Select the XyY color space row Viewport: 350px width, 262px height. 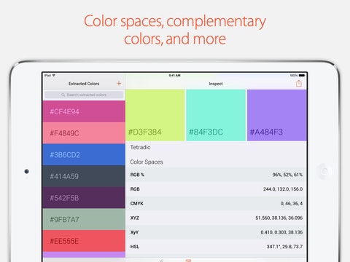tap(216, 232)
